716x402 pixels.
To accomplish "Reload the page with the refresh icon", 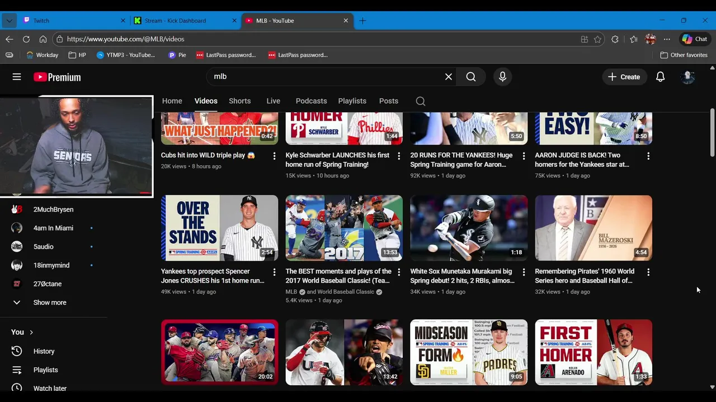I will pos(26,39).
